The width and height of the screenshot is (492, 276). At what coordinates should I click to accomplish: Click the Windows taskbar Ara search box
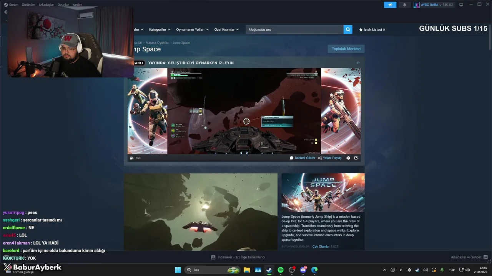[213, 270]
